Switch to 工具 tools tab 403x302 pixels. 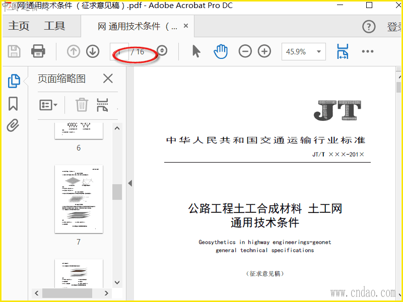pos(54,26)
